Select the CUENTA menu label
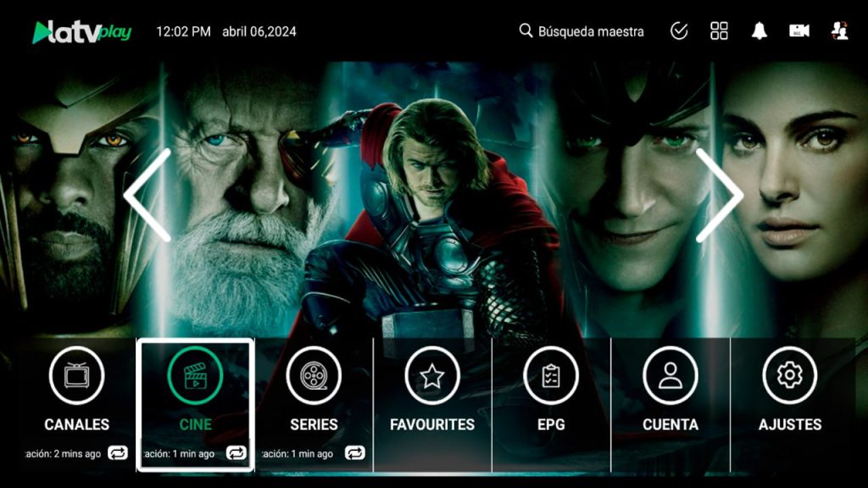Screen dimensions: 868x488 (x=670, y=424)
